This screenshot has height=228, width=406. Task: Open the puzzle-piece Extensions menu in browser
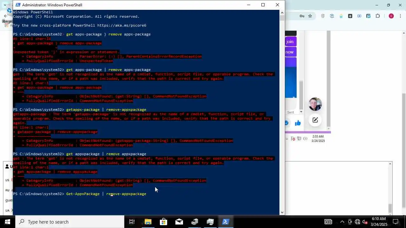click(x=377, y=16)
